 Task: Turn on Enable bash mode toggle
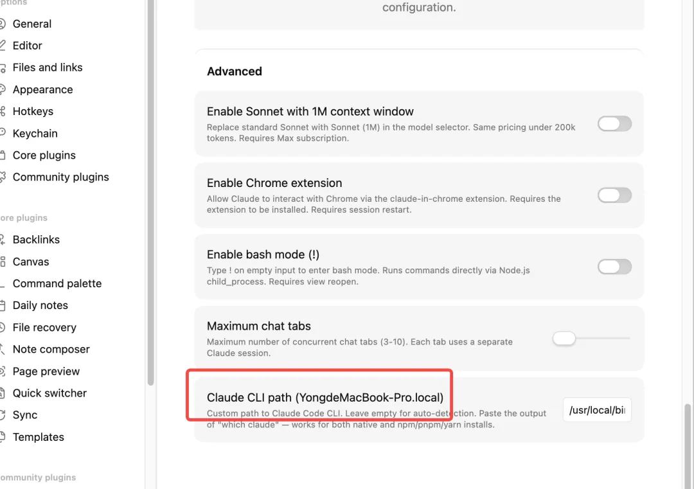(614, 267)
